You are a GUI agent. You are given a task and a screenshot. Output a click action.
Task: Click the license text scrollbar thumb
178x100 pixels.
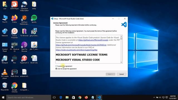pos(121,39)
